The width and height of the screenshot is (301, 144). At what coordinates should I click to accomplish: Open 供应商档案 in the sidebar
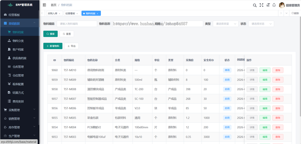20,58
